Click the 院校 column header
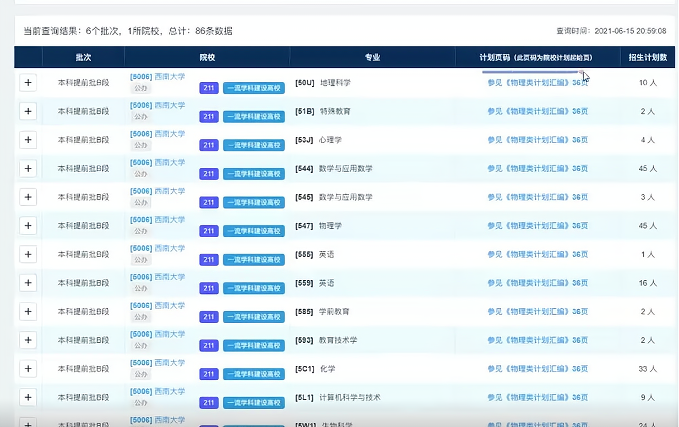Image resolution: width=679 pixels, height=427 pixels. 207,57
